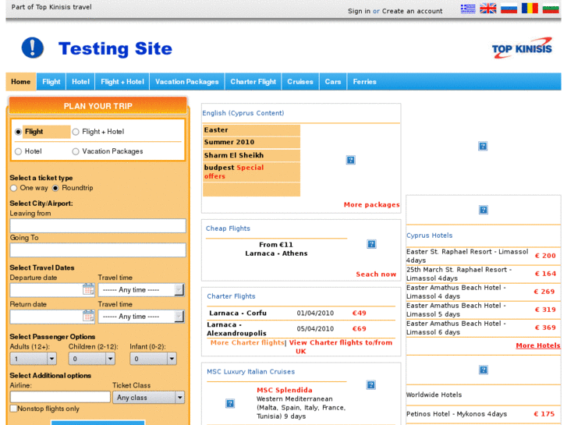Screen dimensions: 567x425
Task: Choose the Hotel radio option
Action: 18,151
